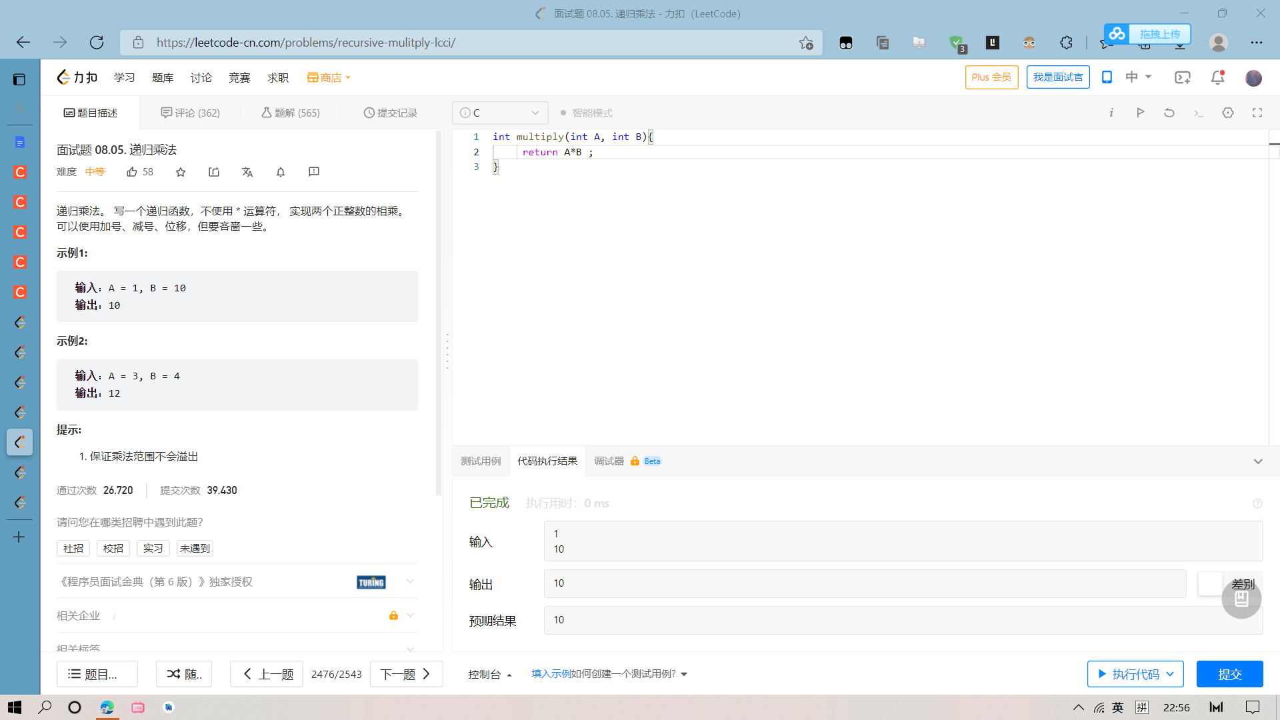
Task: Click the floating notes bookmark button
Action: pyautogui.click(x=1241, y=599)
